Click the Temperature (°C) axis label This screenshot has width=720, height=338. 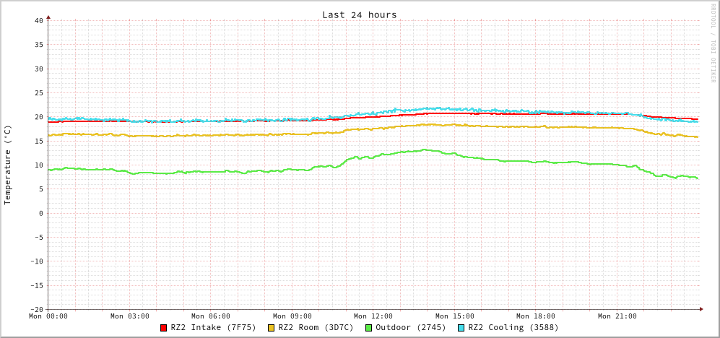click(x=8, y=165)
